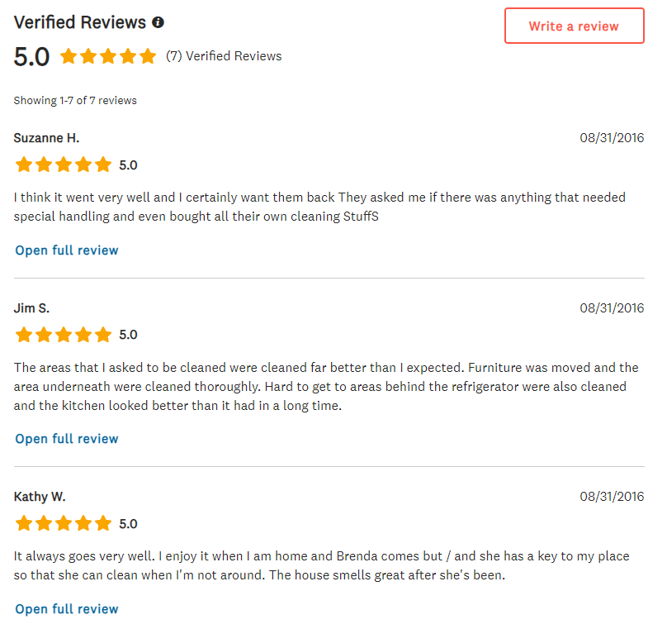The height and width of the screenshot is (629, 667).
Task: Click Suzanne H.'s five-star rating
Action: (x=64, y=164)
